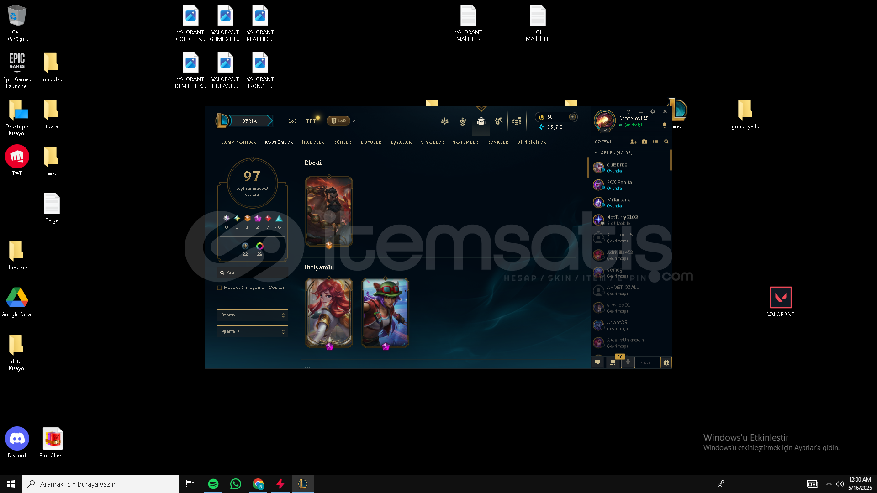Click the list options icon in Sosyal panel
This screenshot has height=493, width=877.
click(x=655, y=142)
